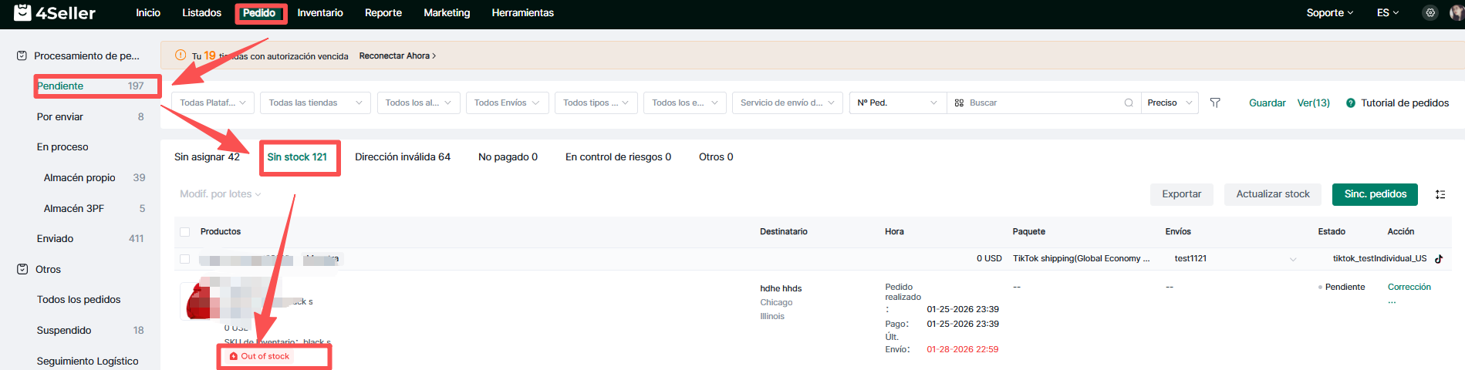Expand the Todas las tiendas dropdown
1465x370 pixels.
tap(315, 103)
